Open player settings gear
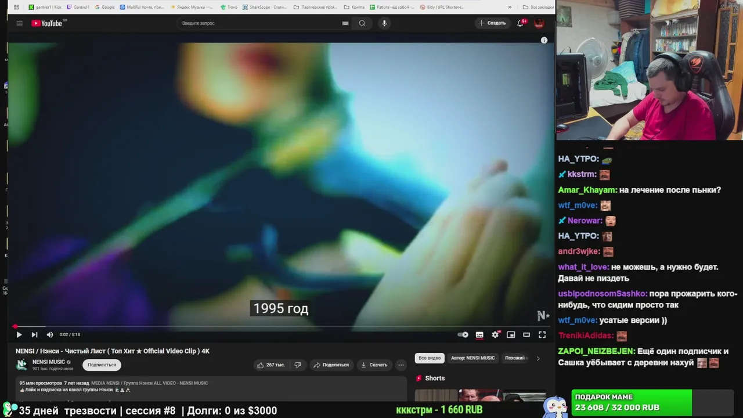This screenshot has width=743, height=418. pyautogui.click(x=495, y=334)
